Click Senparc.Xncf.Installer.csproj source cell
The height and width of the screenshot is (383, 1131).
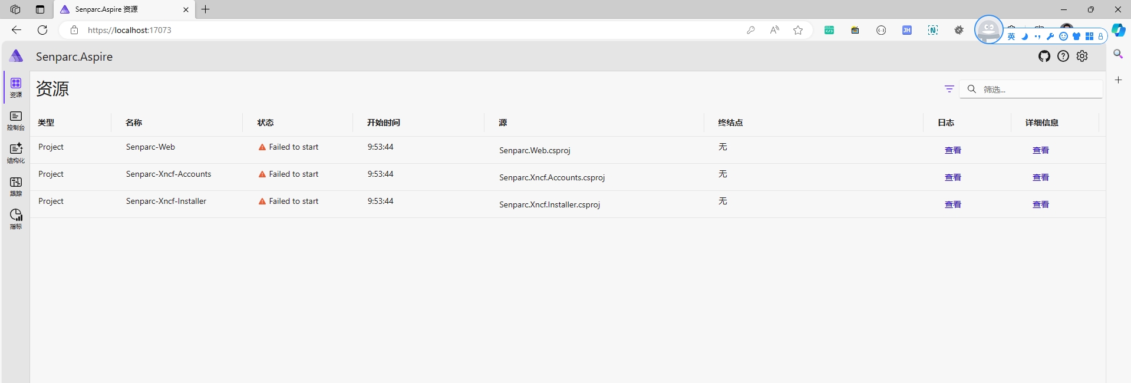click(549, 205)
